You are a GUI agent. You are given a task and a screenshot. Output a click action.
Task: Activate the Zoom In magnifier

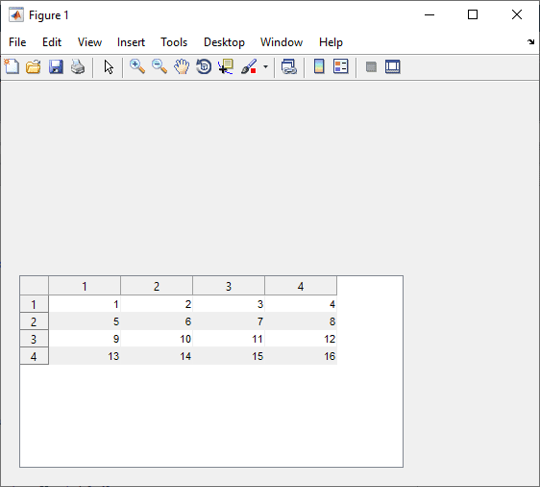(x=137, y=66)
